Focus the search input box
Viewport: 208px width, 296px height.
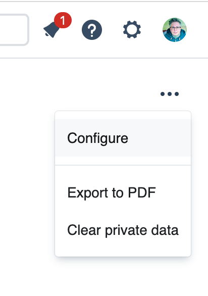[x=13, y=30]
